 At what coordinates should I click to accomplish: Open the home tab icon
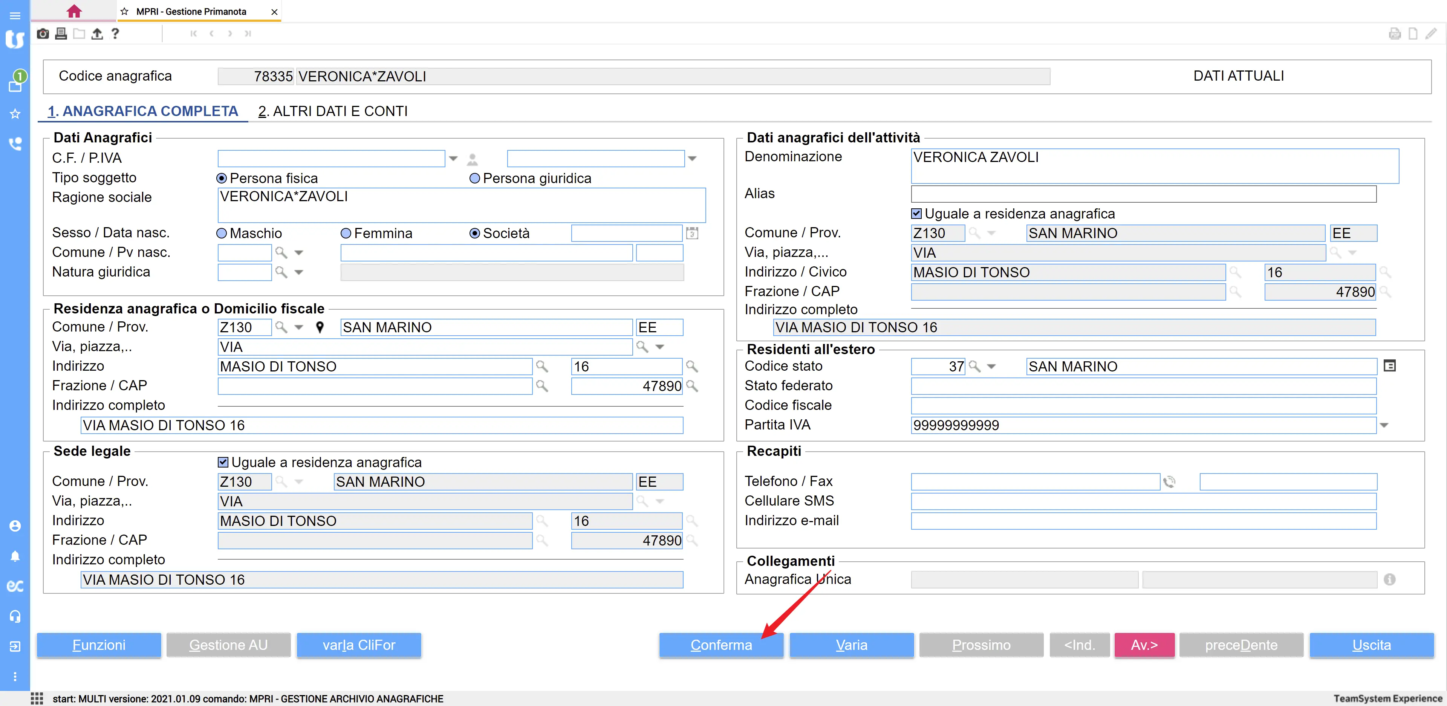pyautogui.click(x=73, y=11)
